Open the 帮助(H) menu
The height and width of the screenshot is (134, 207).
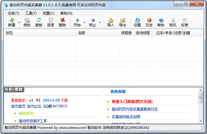(66, 13)
